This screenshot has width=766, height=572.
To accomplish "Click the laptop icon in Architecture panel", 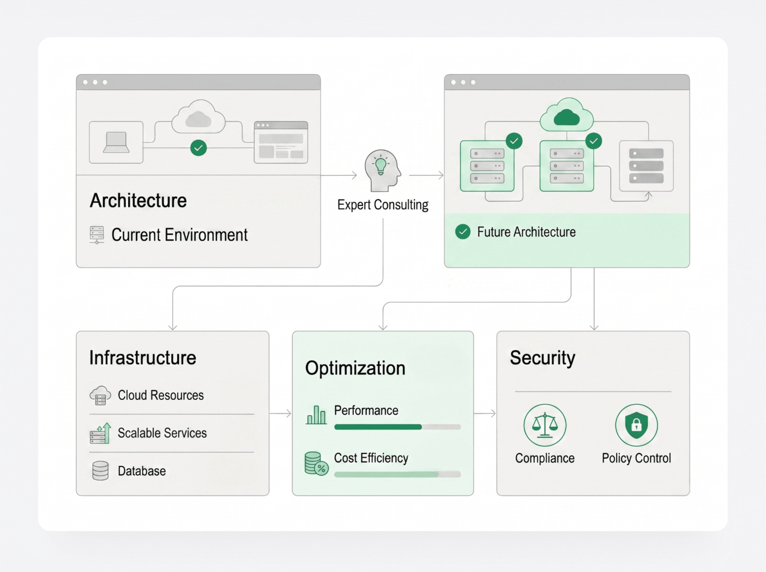I will pos(116,142).
